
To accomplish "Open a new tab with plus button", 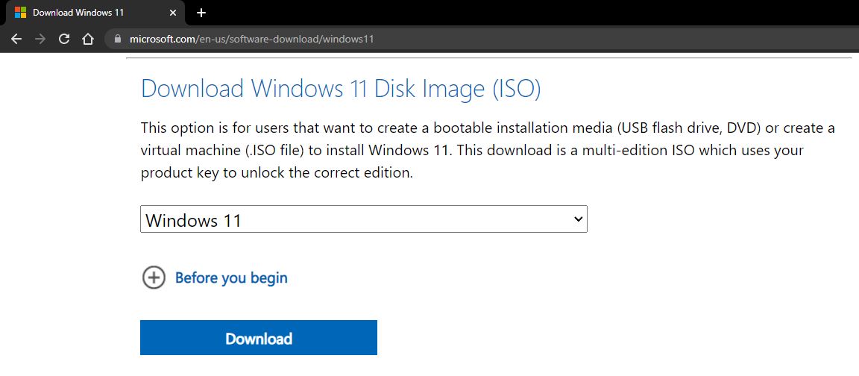I will (x=201, y=13).
